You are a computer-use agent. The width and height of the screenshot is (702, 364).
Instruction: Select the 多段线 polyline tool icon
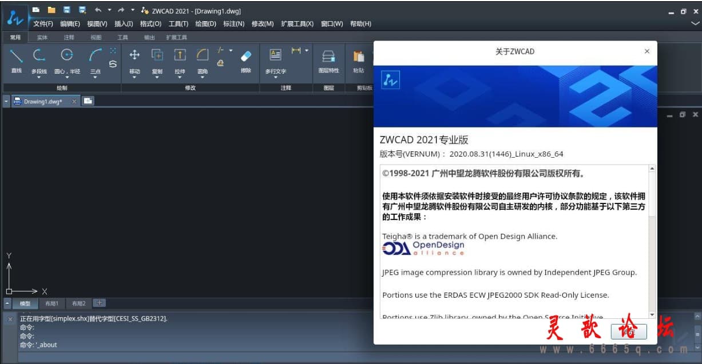(x=38, y=55)
